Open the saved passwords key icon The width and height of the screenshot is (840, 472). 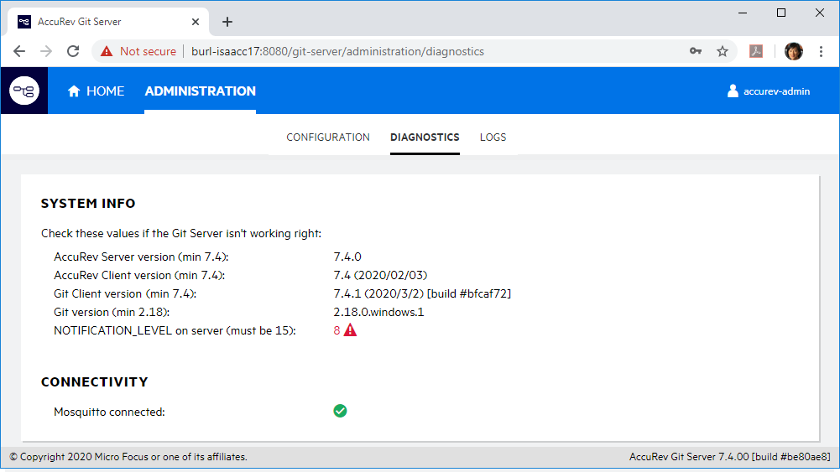pyautogui.click(x=696, y=51)
